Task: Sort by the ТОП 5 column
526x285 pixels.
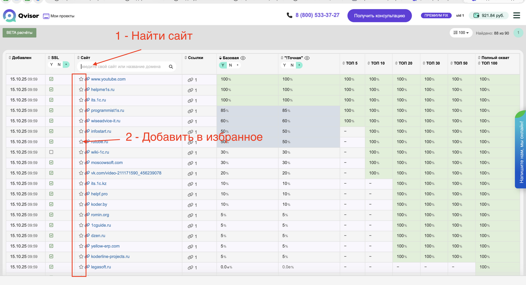Action: click(350, 63)
